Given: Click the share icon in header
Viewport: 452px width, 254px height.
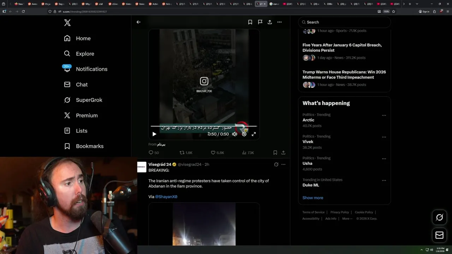Looking at the screenshot, I should (270, 22).
